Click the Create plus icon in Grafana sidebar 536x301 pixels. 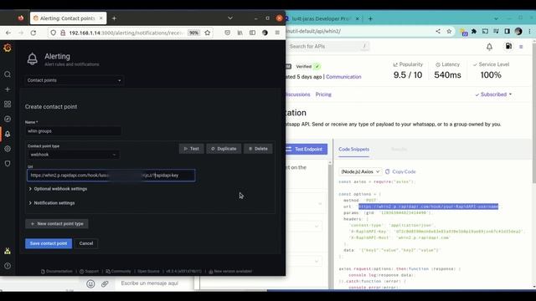[x=8, y=89]
